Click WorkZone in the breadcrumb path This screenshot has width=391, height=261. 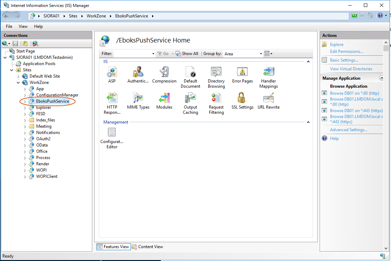(96, 16)
